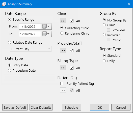Expand the Current Day dropdown

[31, 49]
